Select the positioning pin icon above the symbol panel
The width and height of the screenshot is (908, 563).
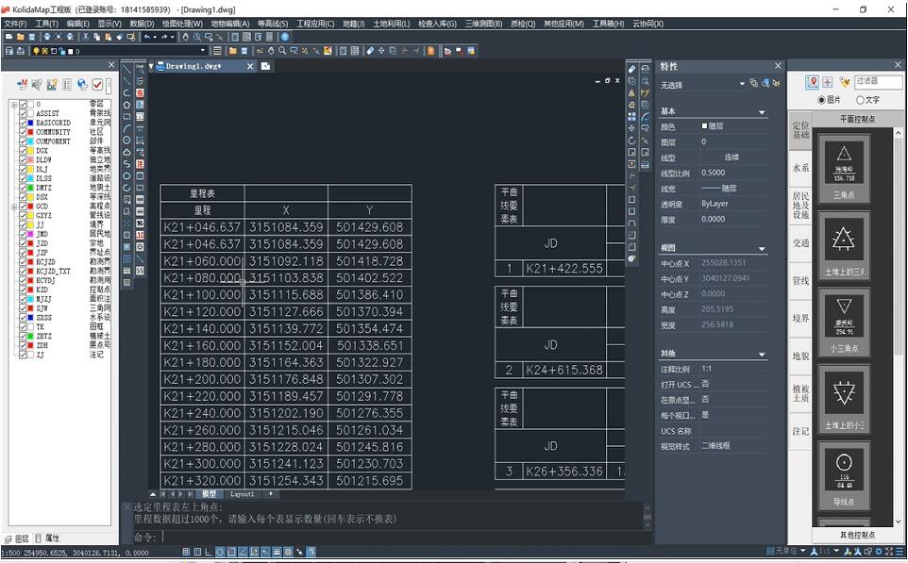[813, 83]
